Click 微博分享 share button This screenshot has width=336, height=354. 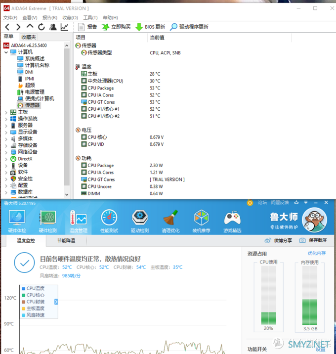click(278, 240)
